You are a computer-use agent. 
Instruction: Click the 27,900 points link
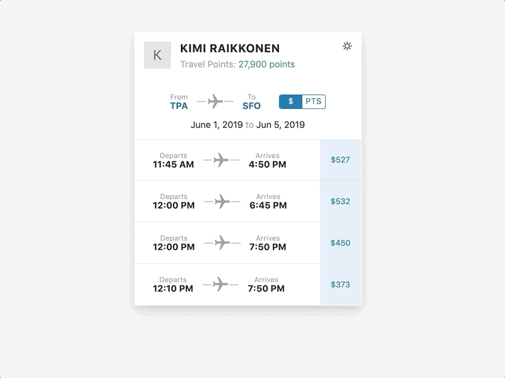point(266,64)
